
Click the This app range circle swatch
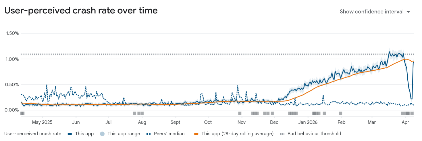[x=102, y=134]
